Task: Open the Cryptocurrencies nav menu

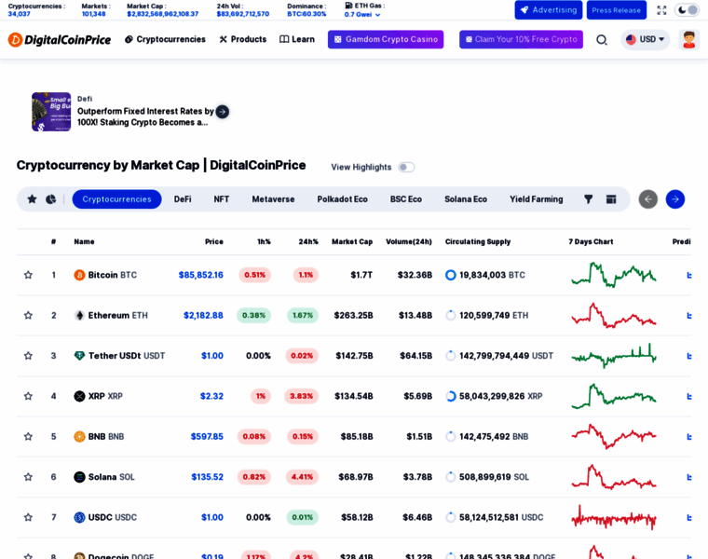Action: click(165, 39)
